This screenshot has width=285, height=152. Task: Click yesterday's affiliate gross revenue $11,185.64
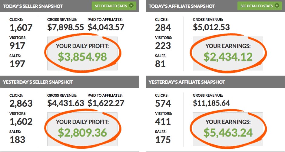(211, 103)
